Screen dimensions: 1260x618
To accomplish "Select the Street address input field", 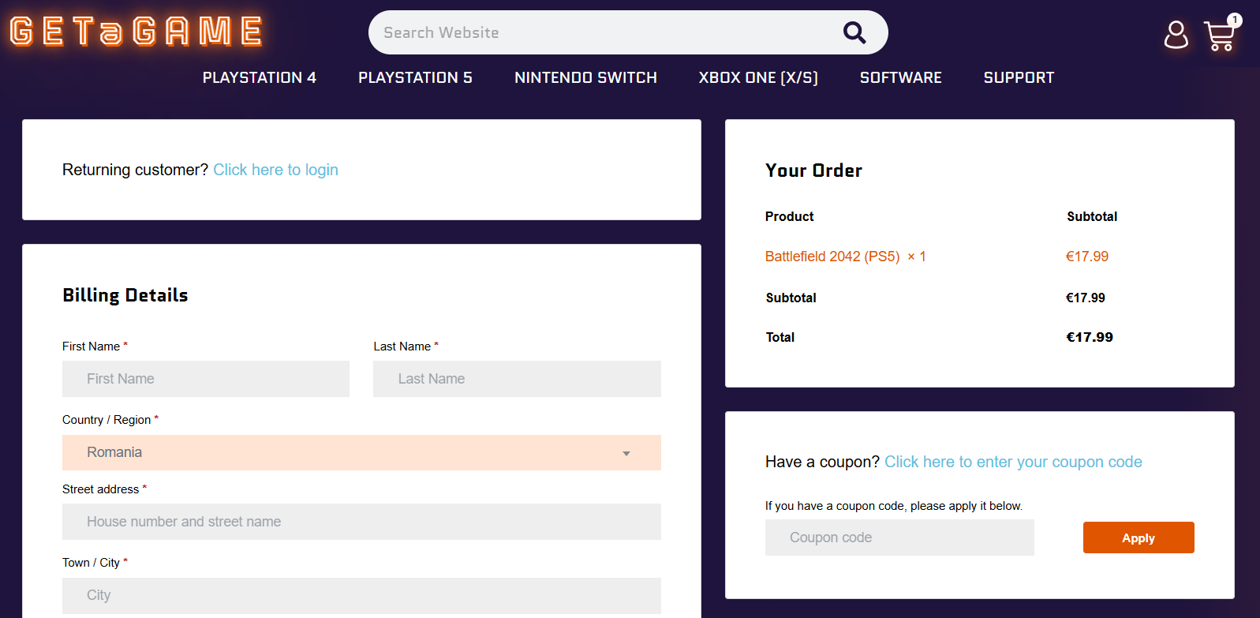I will [x=361, y=522].
